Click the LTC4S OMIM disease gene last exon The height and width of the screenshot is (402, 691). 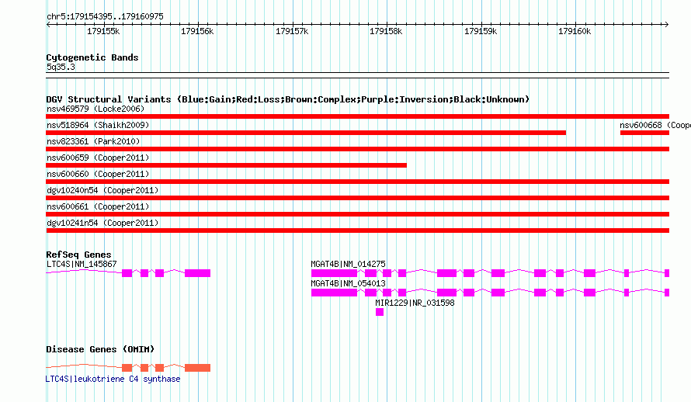(197, 368)
